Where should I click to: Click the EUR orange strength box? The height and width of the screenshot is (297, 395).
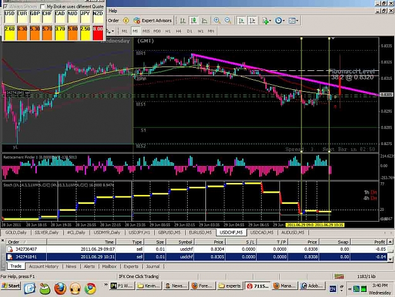coord(22,33)
